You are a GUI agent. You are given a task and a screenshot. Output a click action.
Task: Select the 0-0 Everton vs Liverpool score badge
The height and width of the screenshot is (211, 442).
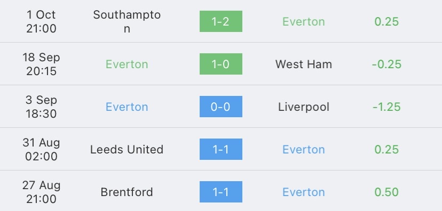pyautogui.click(x=220, y=107)
